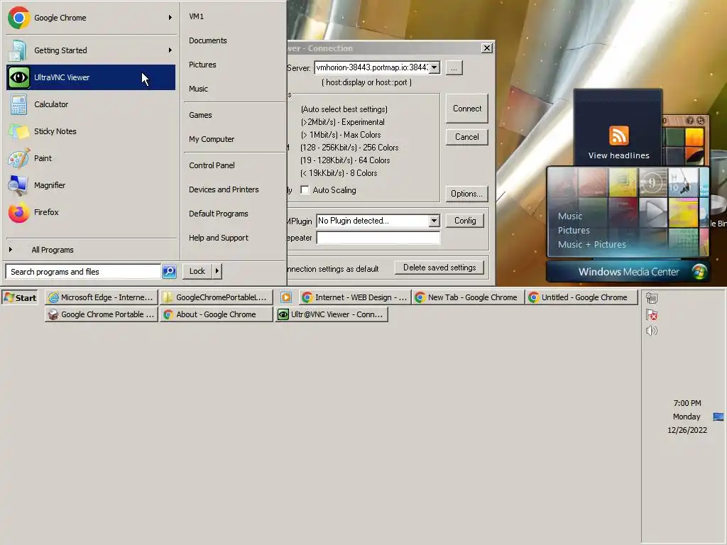Select Auto select best settings option

[344, 109]
